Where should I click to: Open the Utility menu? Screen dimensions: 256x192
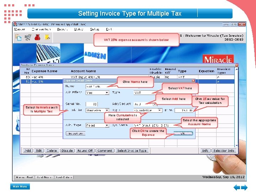[x=79, y=29]
